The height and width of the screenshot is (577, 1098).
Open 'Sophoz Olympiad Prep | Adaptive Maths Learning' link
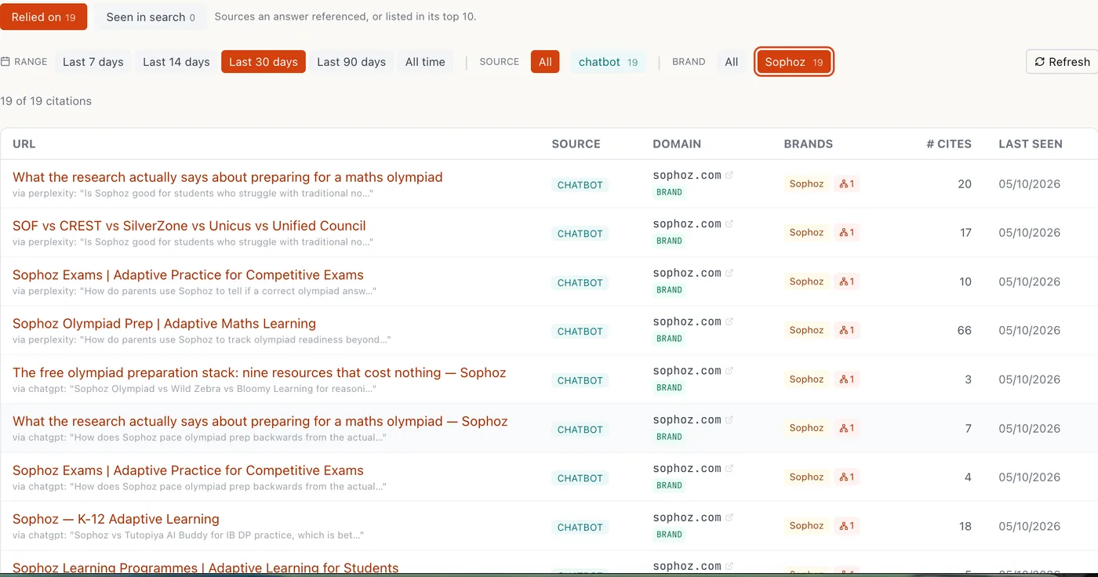coord(164,324)
